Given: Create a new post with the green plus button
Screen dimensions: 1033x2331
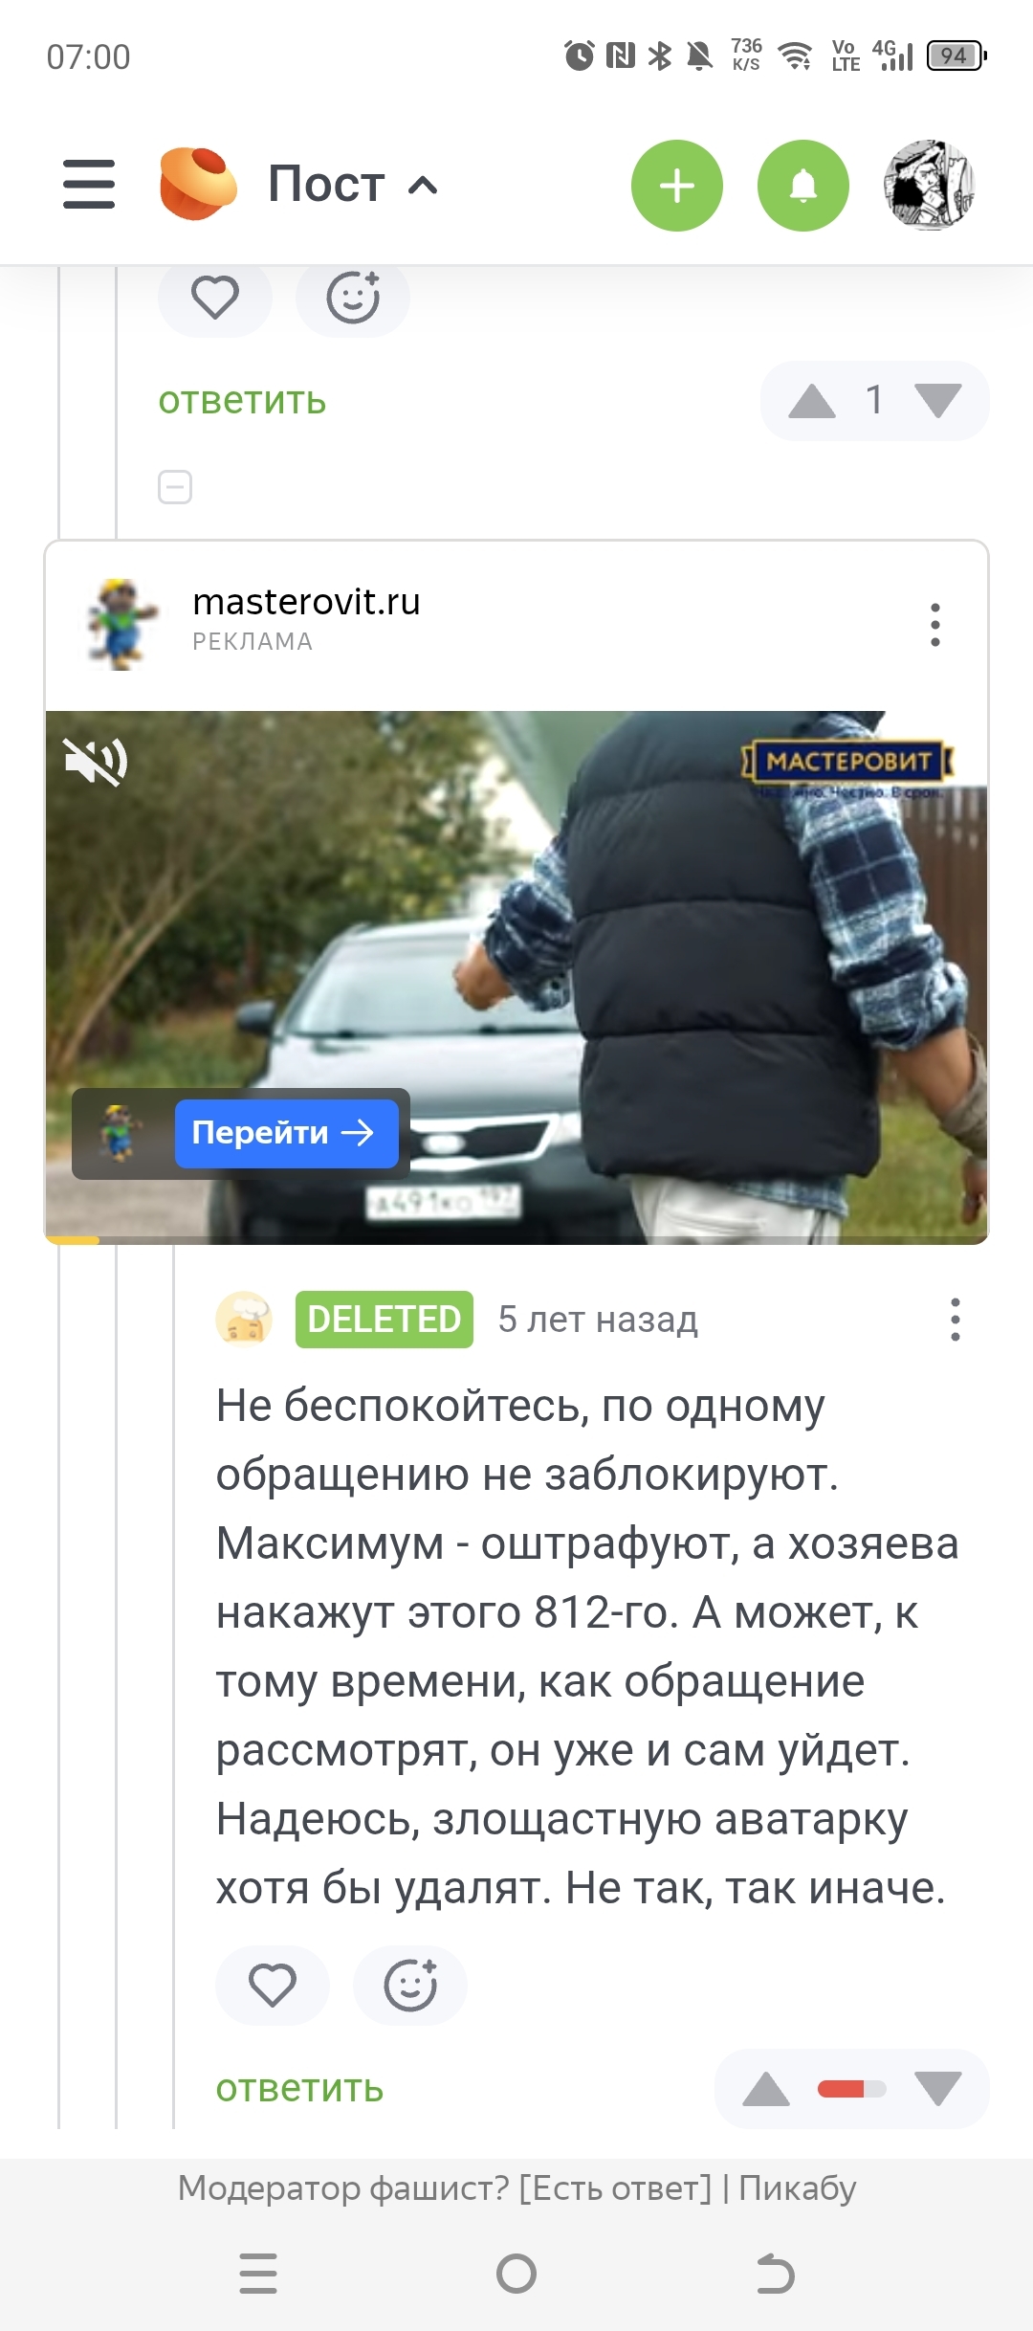Looking at the screenshot, I should pyautogui.click(x=677, y=186).
